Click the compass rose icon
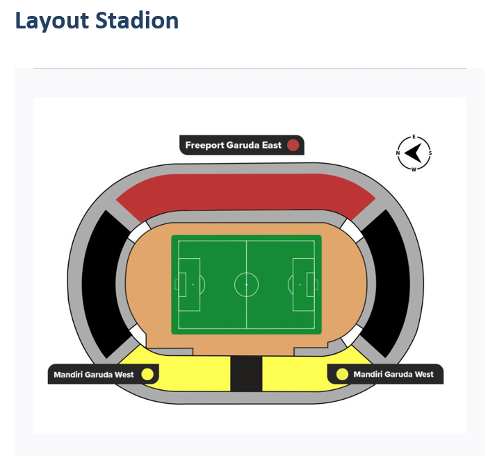This screenshot has height=467, width=504. (x=414, y=153)
